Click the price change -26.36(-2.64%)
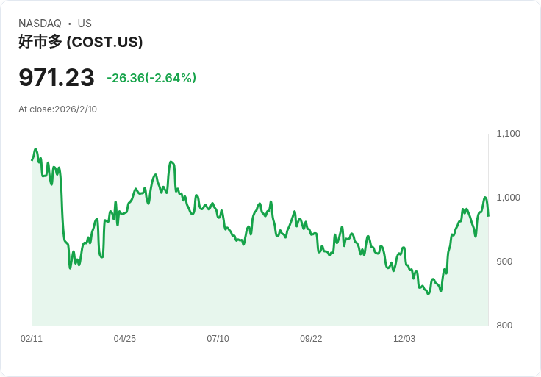Screen dimensions: 541x377 tap(151, 78)
